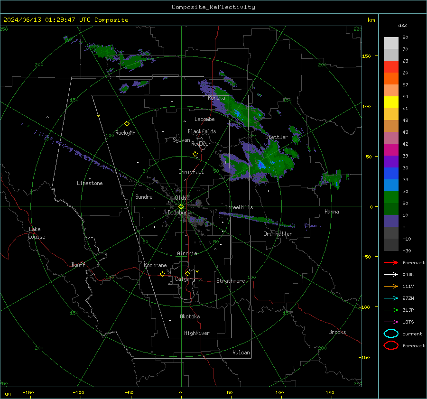
Task: Click the 18TS legend label
Action: [x=408, y=322]
